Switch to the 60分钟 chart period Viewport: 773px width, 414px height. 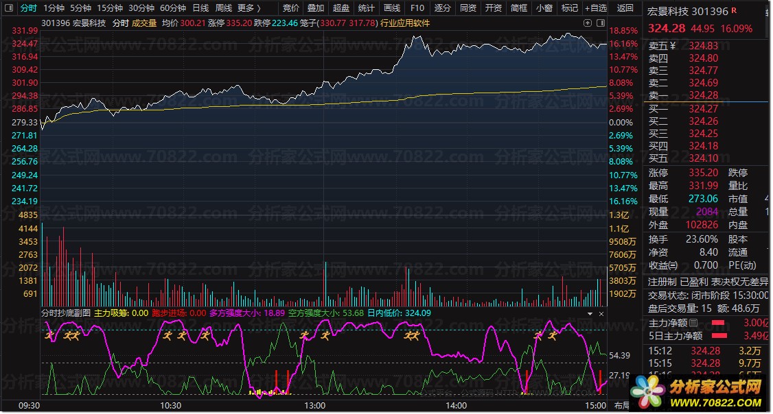[x=173, y=8]
